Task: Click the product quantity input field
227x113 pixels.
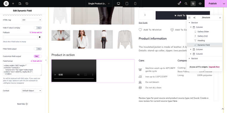Action: click(146, 15)
